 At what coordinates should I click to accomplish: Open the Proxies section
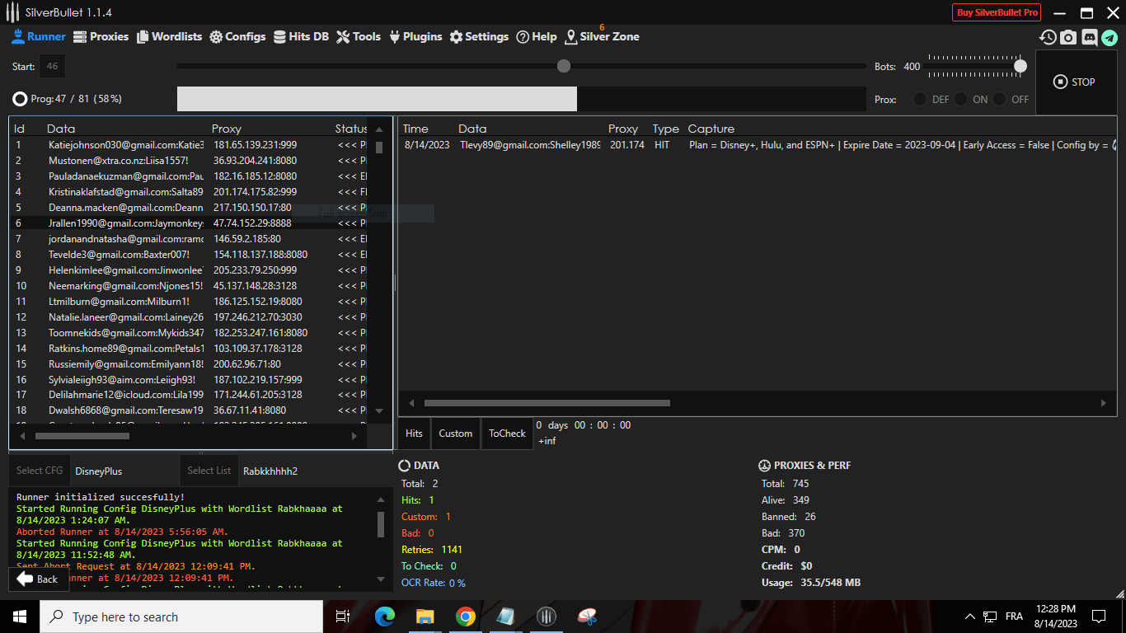point(101,36)
